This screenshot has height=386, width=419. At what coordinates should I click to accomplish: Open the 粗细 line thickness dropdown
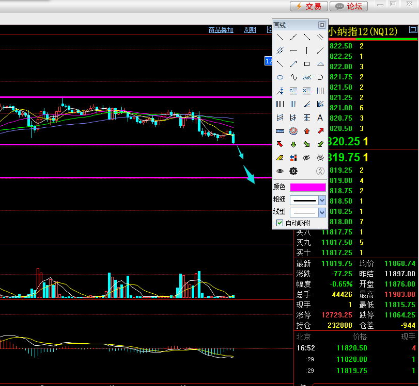coord(322,200)
